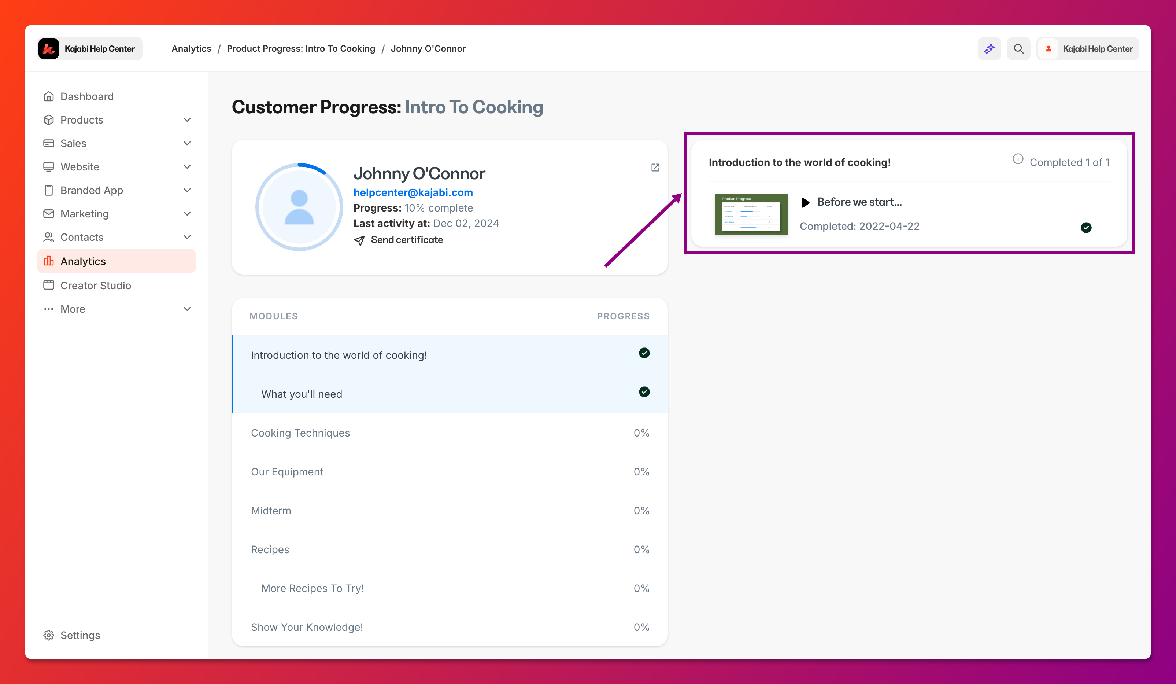This screenshot has height=684, width=1176.
Task: Click the checkmark on Introduction module row
Action: point(644,353)
